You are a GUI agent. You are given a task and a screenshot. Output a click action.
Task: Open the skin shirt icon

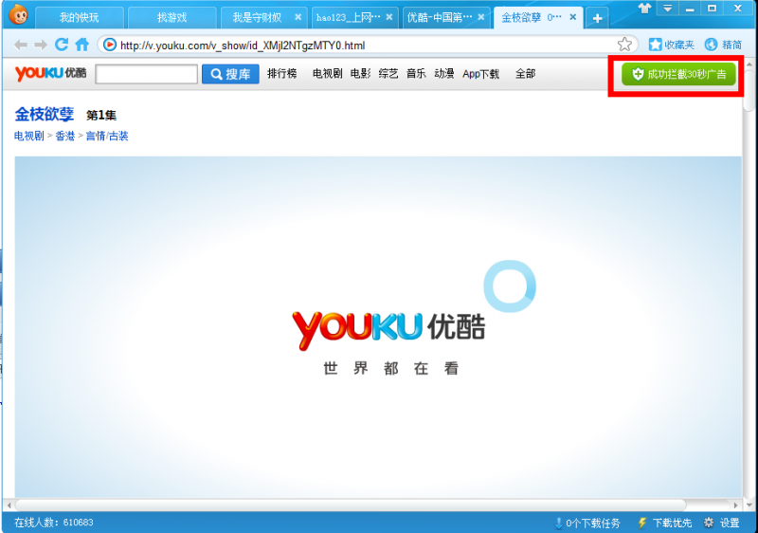[644, 9]
